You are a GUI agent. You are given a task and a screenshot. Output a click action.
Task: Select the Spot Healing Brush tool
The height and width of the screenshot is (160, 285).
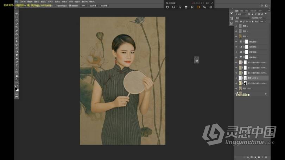point(17,34)
